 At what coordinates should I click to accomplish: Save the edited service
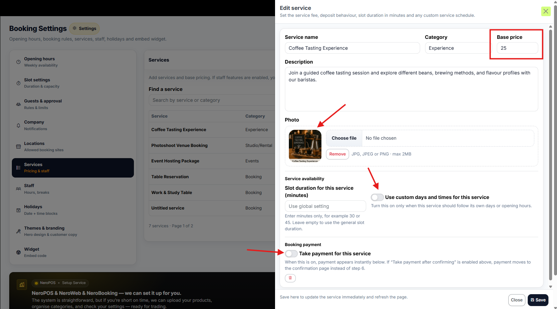coord(538,300)
